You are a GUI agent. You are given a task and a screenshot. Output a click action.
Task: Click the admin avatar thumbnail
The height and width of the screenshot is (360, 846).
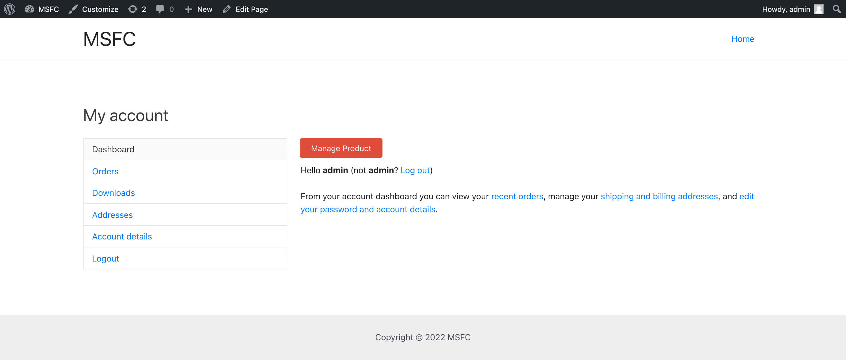[819, 9]
